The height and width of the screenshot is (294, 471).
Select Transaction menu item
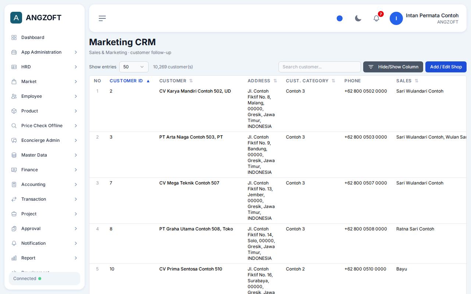point(45,199)
